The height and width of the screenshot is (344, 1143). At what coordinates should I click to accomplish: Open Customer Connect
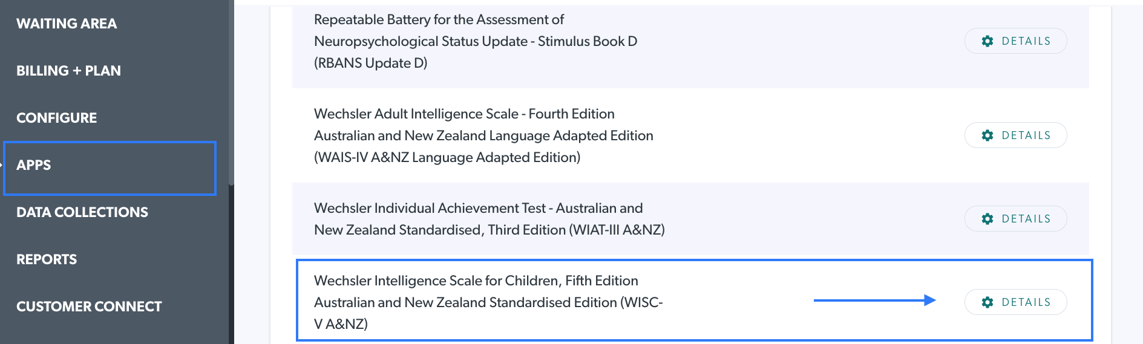tap(89, 307)
